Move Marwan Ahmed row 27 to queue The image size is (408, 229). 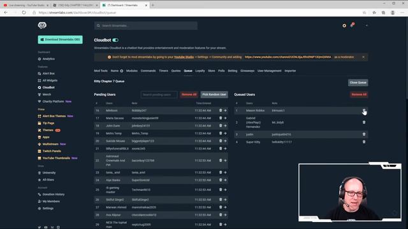point(225,207)
